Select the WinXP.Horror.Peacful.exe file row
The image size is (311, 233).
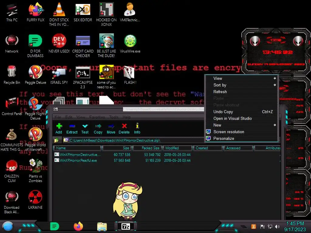tap(167, 160)
